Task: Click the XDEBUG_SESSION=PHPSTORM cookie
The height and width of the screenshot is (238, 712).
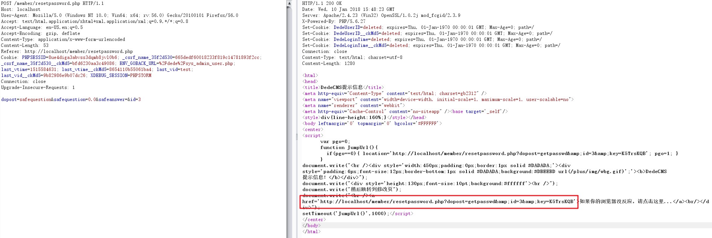Action: (121, 75)
